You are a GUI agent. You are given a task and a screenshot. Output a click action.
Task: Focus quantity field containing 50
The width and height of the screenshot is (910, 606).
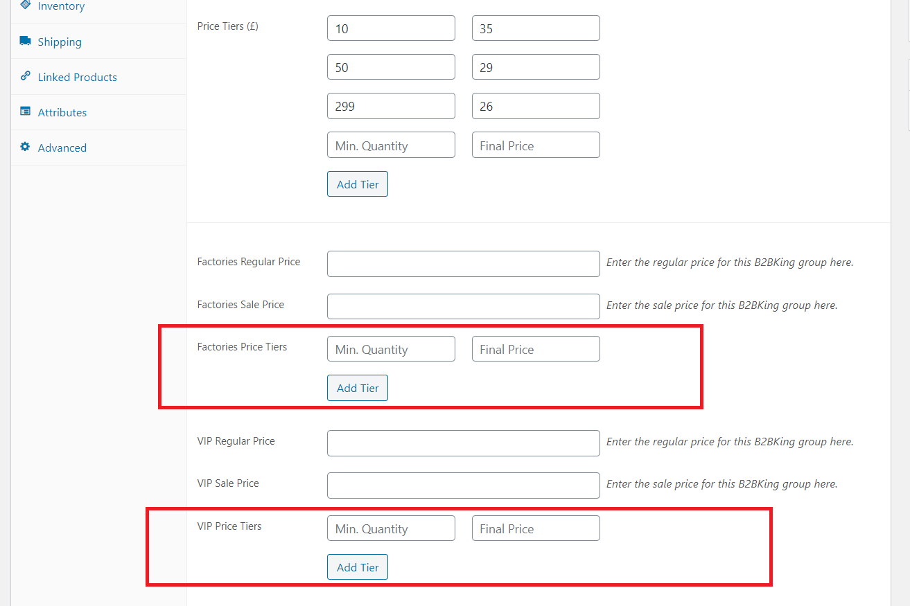point(391,67)
